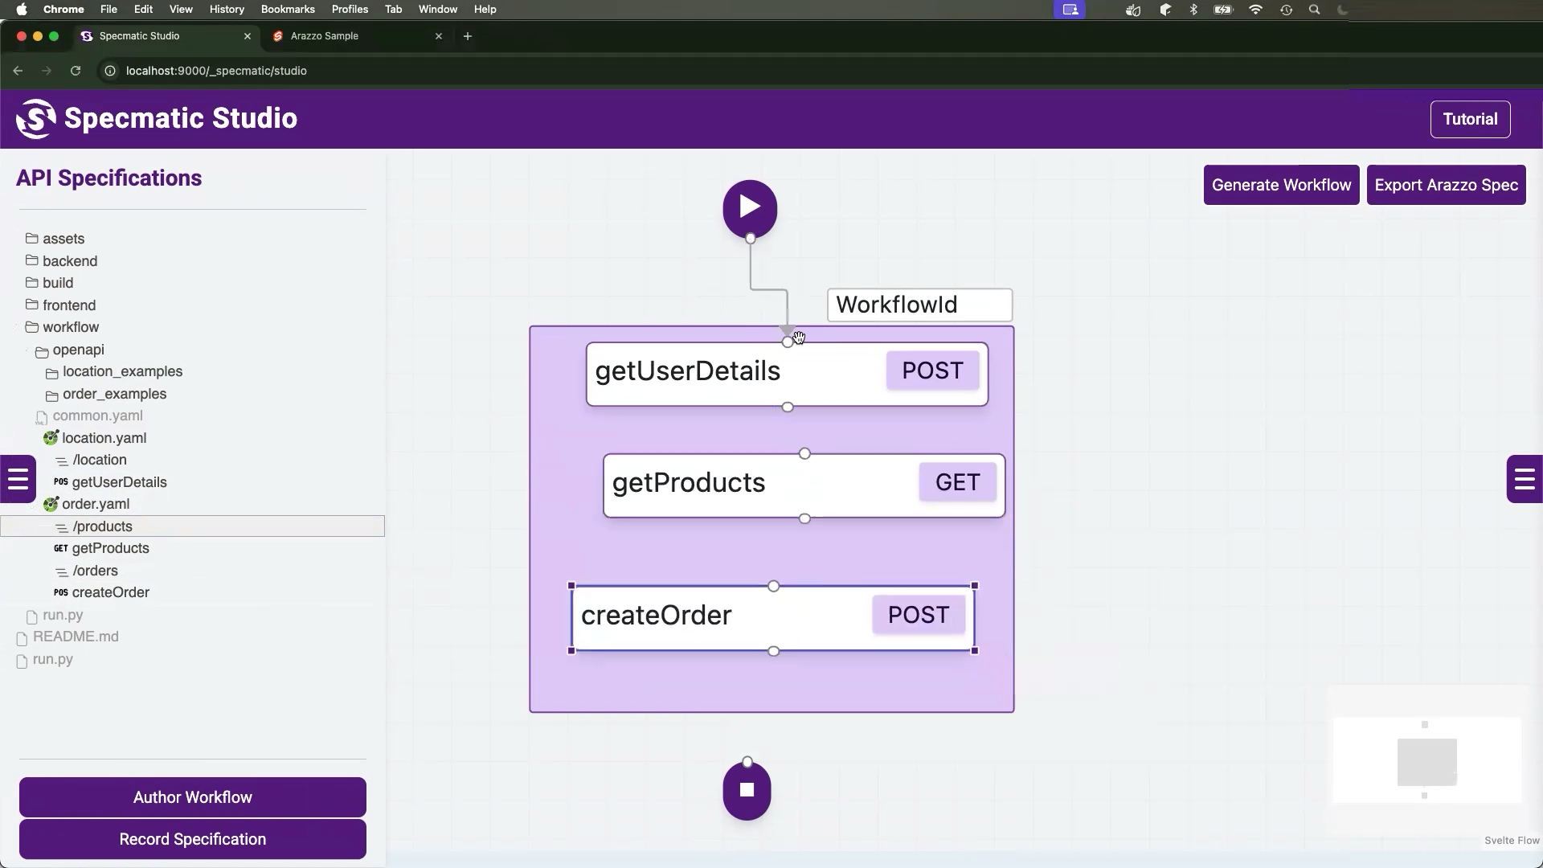Image resolution: width=1543 pixels, height=868 pixels.
Task: Click the Generate Workflow button
Action: pos(1281,185)
